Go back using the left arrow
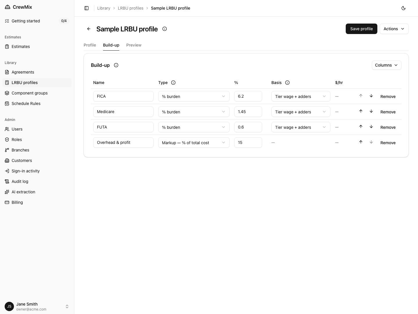The height and width of the screenshot is (314, 418). pyautogui.click(x=89, y=29)
